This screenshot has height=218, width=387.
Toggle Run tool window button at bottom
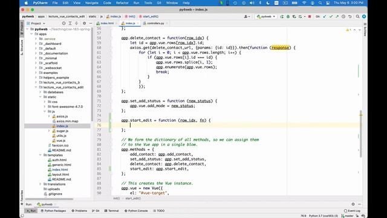point(31,211)
